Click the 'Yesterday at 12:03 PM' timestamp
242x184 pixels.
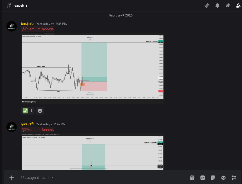51,24
